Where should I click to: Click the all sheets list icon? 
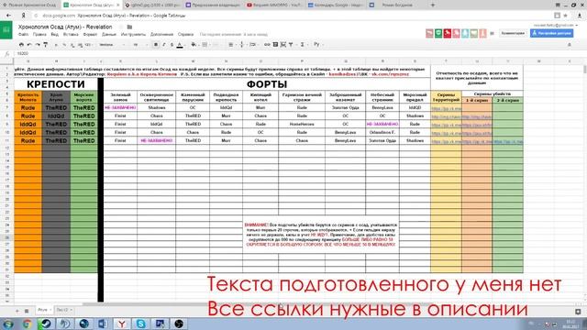click(x=27, y=311)
